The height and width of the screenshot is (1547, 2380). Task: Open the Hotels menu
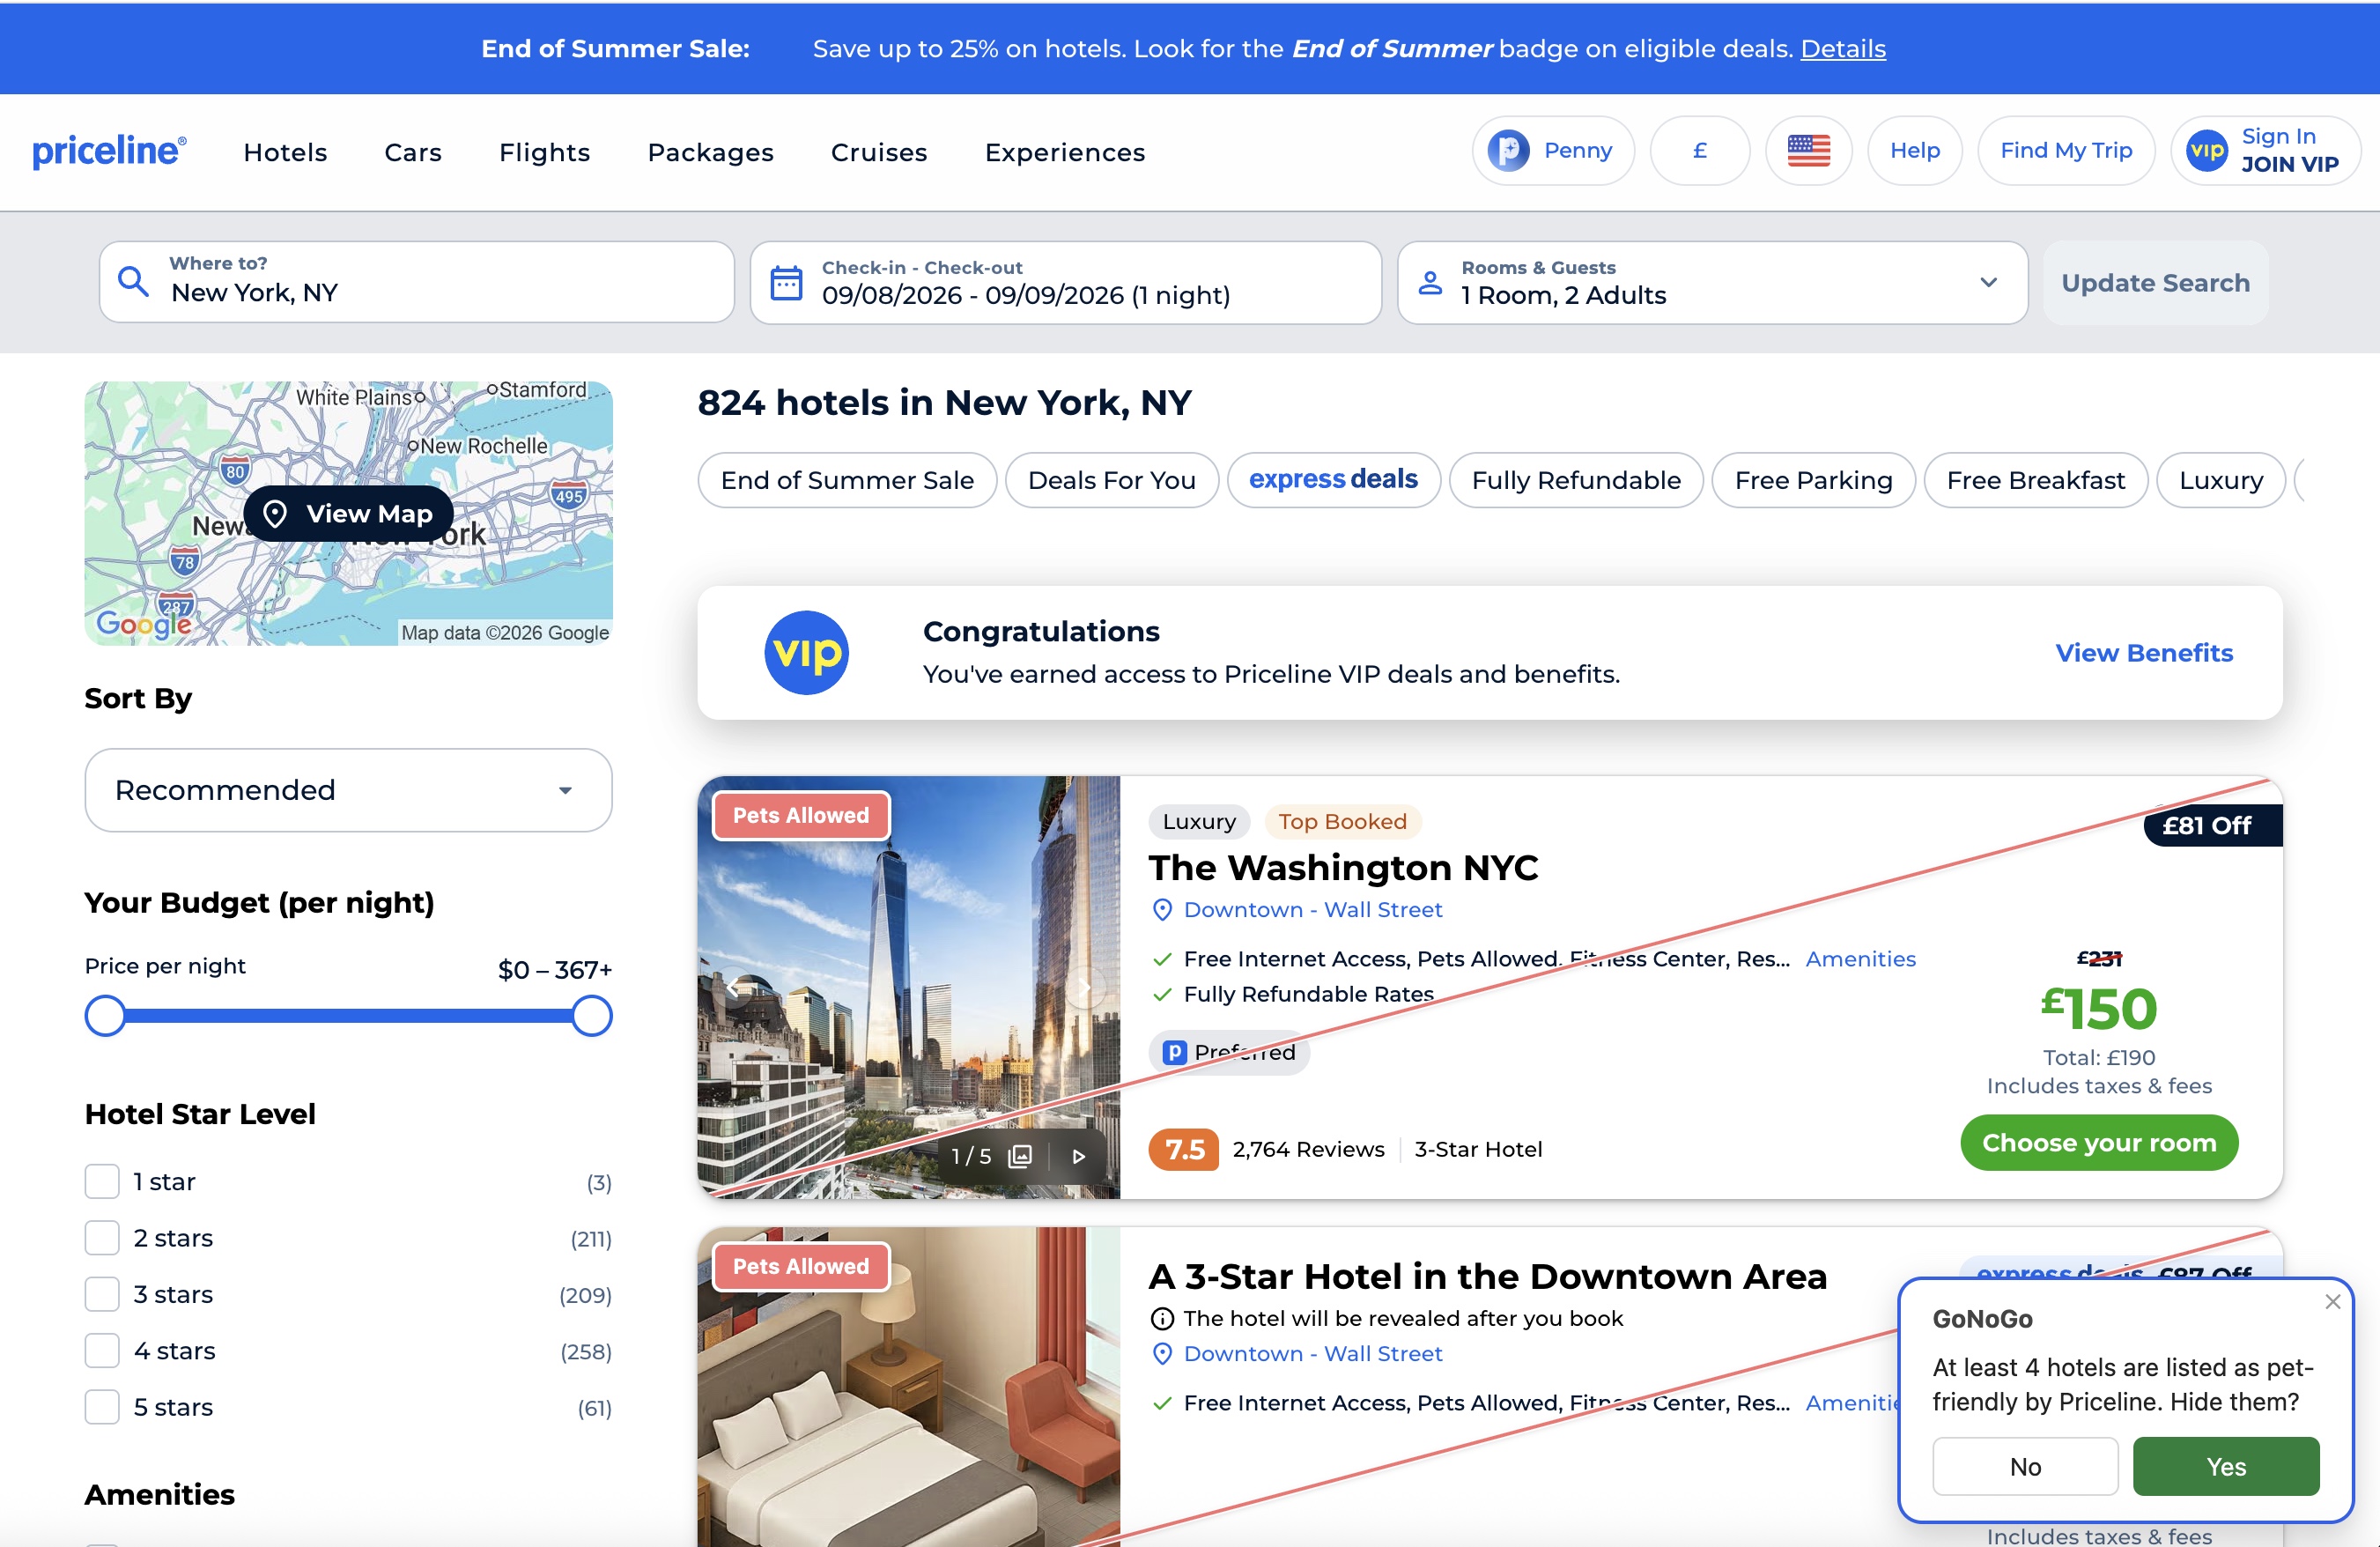(285, 152)
